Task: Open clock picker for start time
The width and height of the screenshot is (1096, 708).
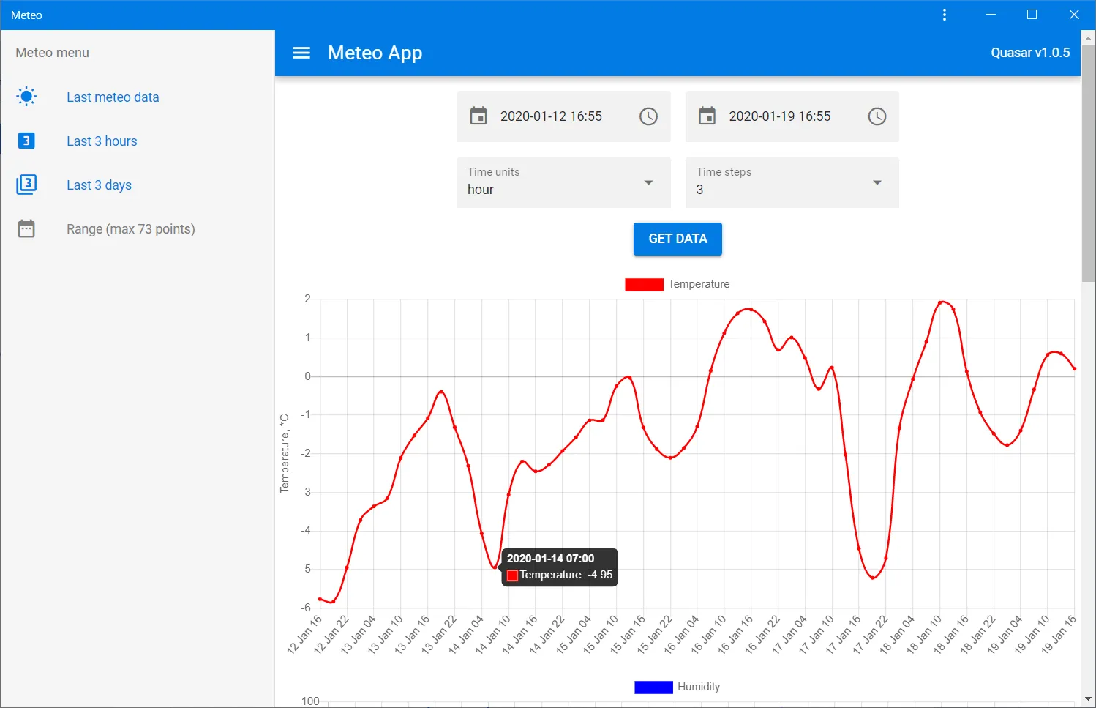Action: pyautogui.click(x=648, y=116)
